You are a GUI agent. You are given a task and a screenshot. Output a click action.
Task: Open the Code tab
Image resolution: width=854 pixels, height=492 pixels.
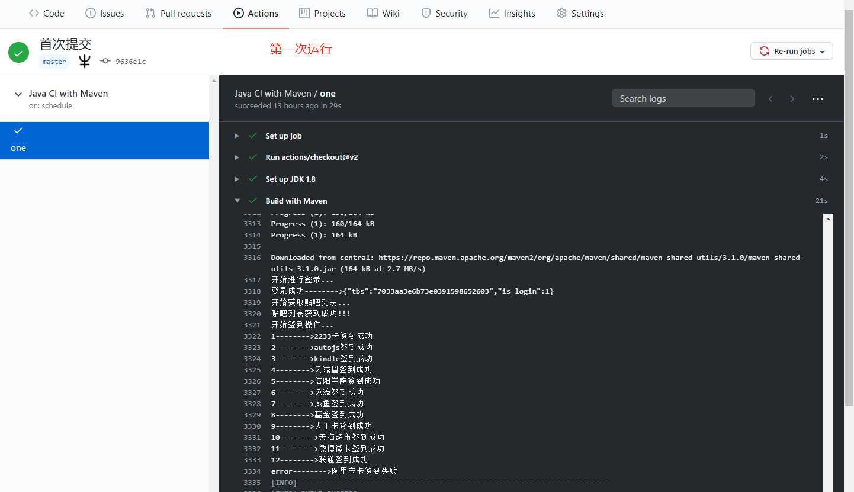pyautogui.click(x=46, y=13)
